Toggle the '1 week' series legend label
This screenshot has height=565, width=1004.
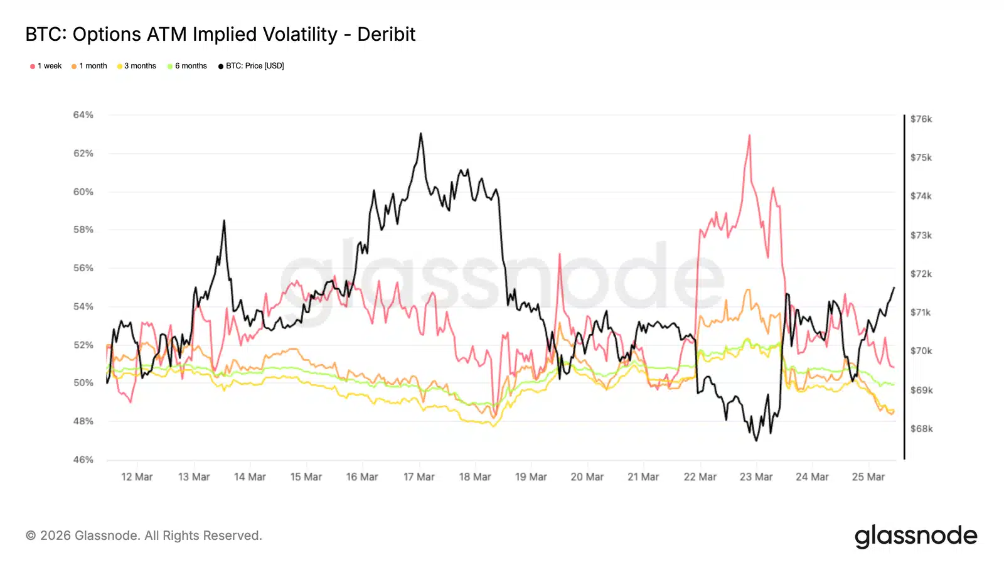tap(50, 66)
